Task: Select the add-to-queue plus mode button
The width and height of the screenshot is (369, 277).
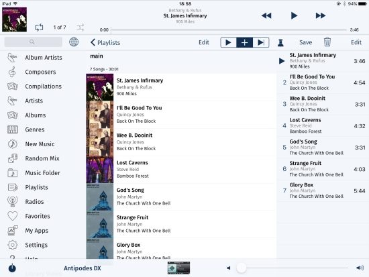Action: pyautogui.click(x=245, y=43)
